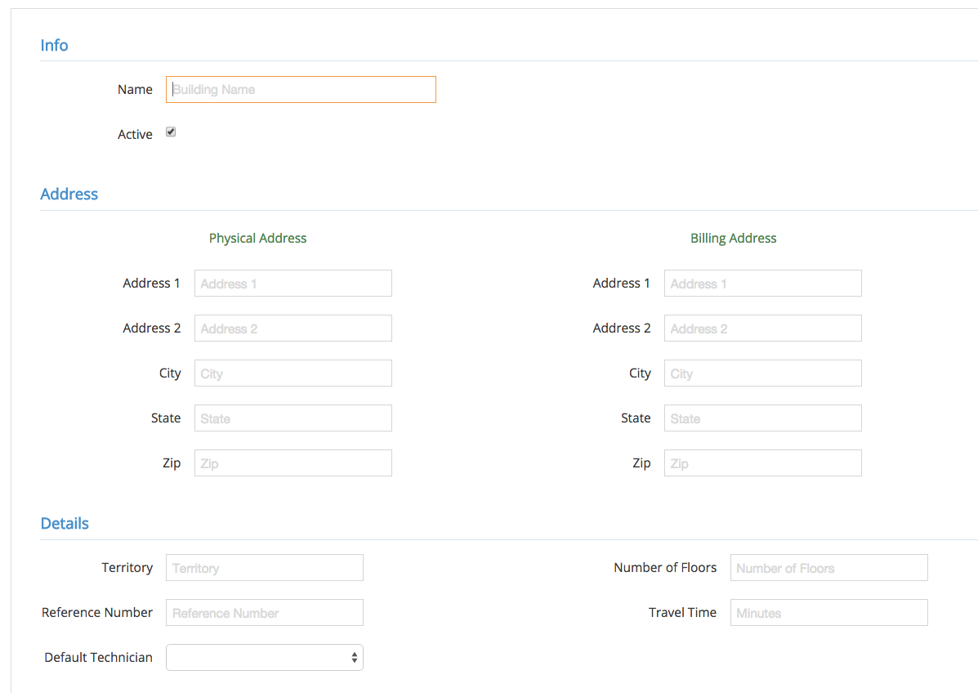Click the Details section heading
978x693 pixels.
tap(65, 523)
